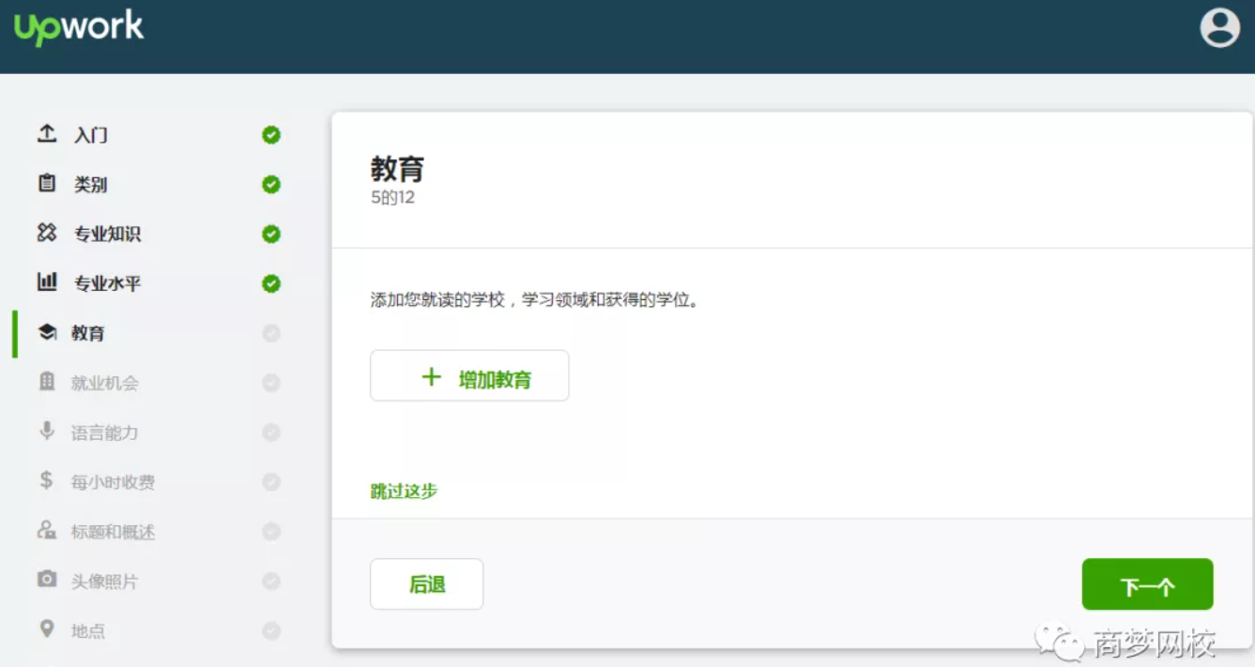Select the 教育 step in sidebar

88,333
